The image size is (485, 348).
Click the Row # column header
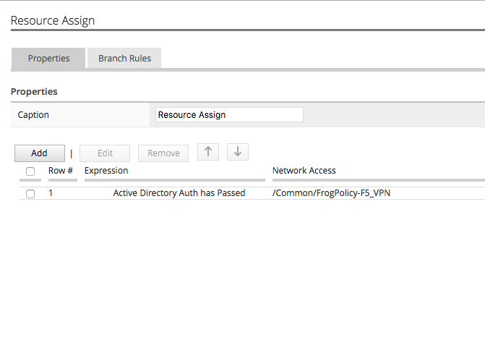point(61,171)
